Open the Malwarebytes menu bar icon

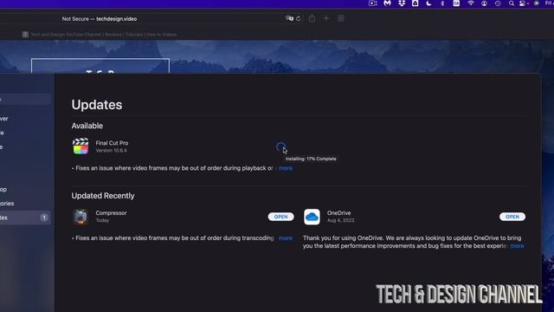coord(387,3)
